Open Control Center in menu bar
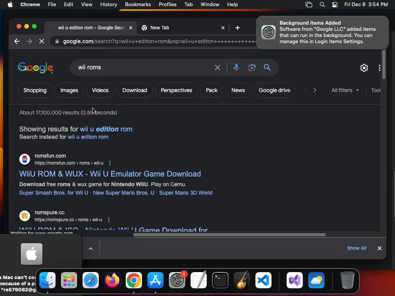The width and height of the screenshot is (395, 296). 335,5
